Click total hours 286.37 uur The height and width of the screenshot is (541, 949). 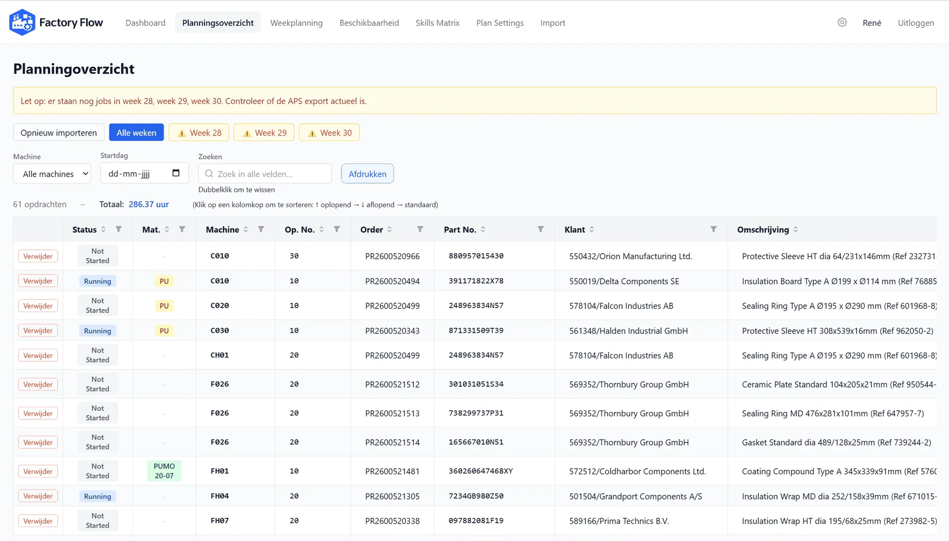pyautogui.click(x=149, y=204)
